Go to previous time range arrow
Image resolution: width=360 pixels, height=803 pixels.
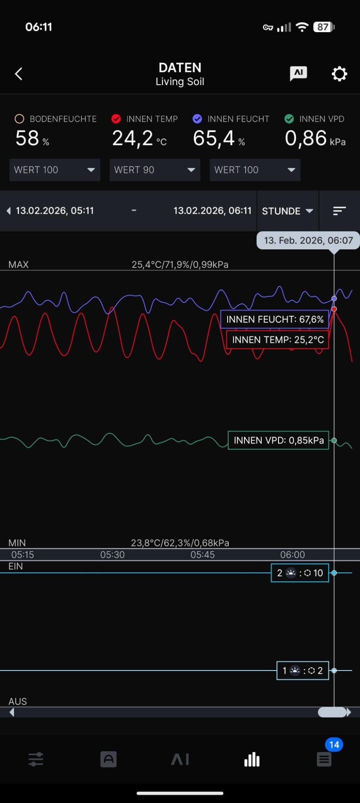[x=8, y=211]
